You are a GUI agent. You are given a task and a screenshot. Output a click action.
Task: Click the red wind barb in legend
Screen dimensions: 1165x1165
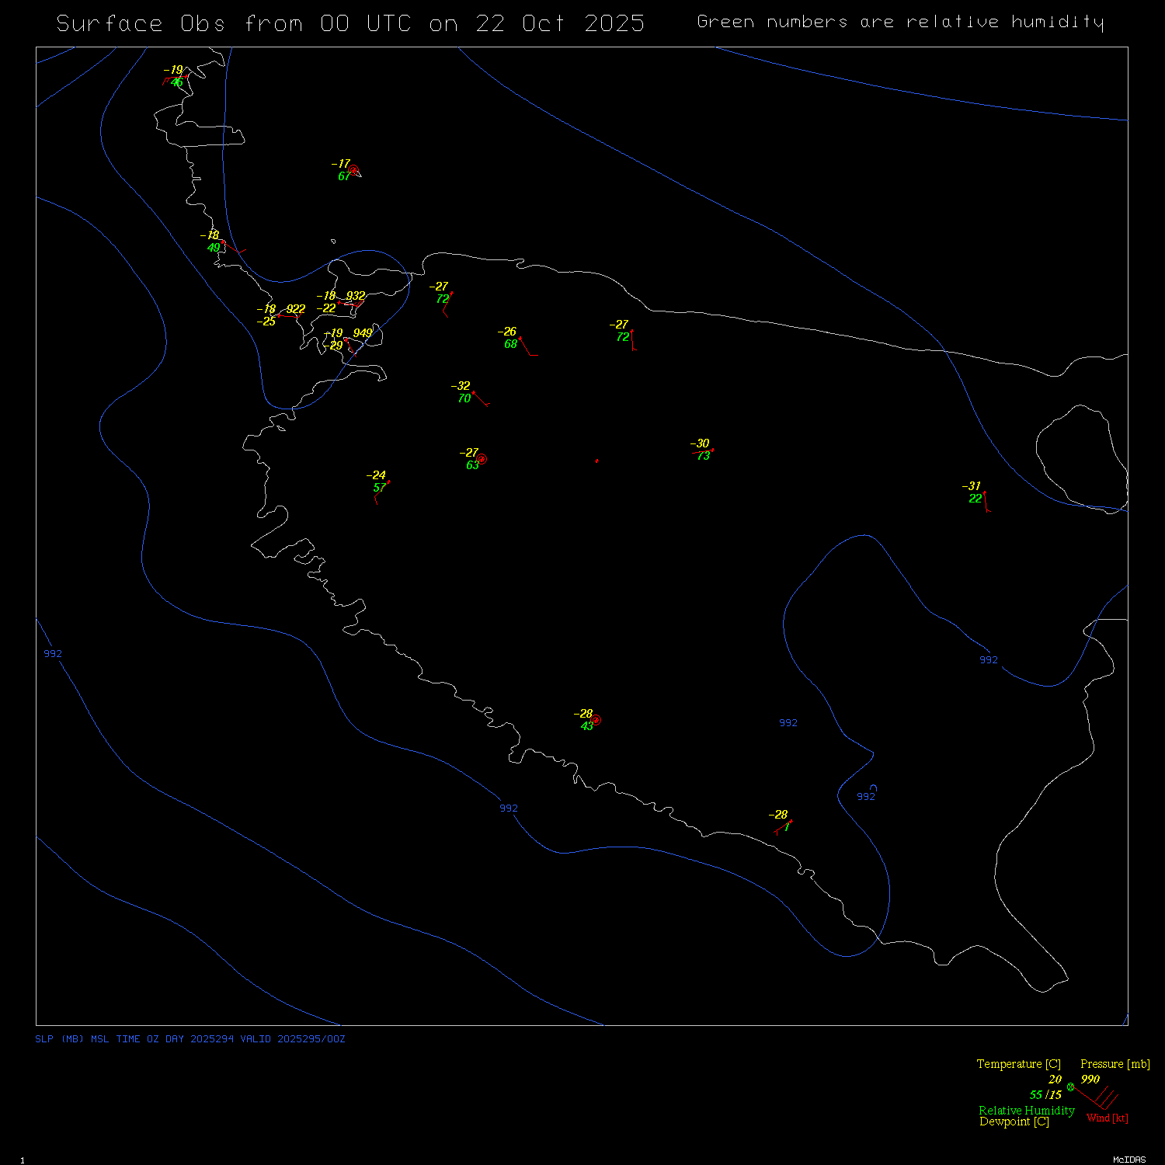(1098, 1097)
